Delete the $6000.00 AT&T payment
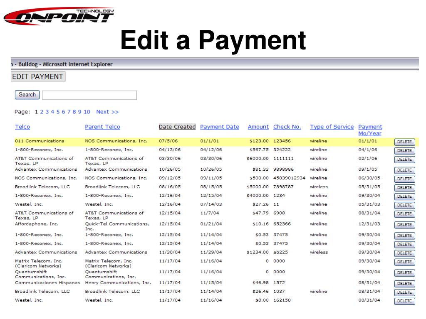426x319 pixels. click(x=404, y=159)
